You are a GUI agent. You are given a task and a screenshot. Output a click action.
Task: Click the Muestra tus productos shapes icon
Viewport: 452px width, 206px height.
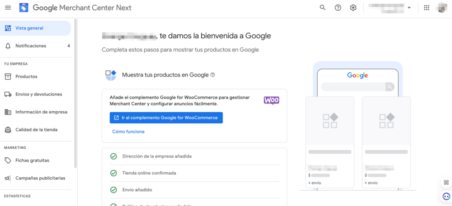111,75
